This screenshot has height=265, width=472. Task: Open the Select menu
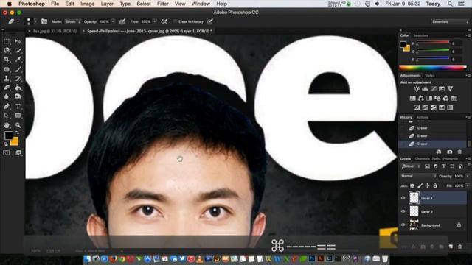tap(144, 4)
